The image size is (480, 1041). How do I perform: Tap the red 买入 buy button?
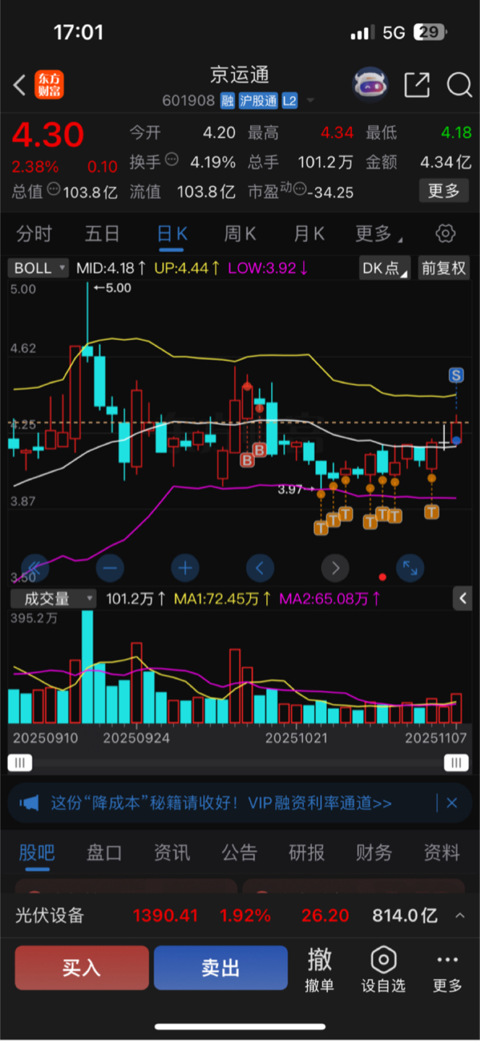coord(82,968)
